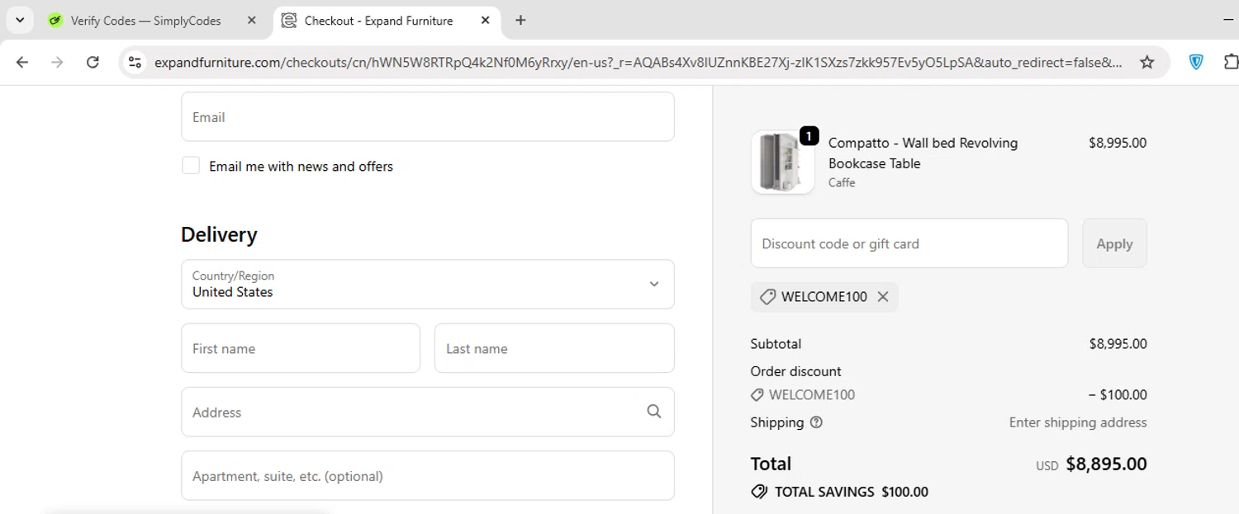
Task: Click the Order discount − $100.00 value
Action: pos(1118,395)
